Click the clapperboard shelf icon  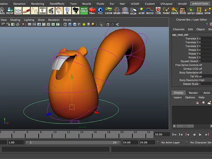point(51,11)
